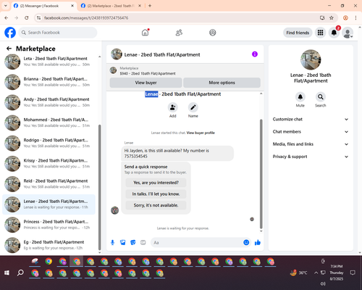362x290 pixels.
Task: Open Windows Start menu
Action: point(7,273)
